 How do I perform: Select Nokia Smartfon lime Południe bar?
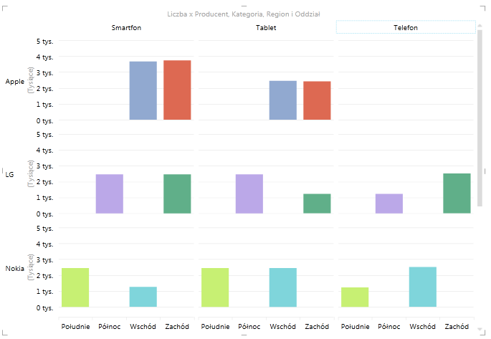tap(75, 287)
